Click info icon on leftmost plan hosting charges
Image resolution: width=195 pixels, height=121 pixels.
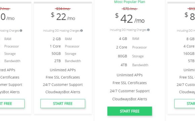[x=21, y=31]
